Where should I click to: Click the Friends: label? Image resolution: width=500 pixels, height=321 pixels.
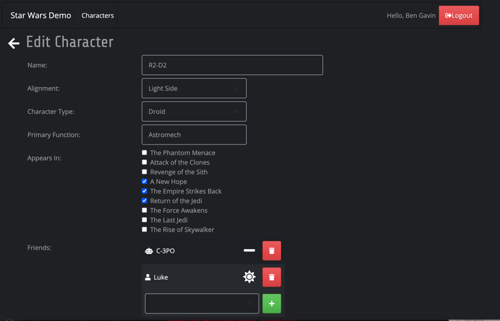point(39,248)
